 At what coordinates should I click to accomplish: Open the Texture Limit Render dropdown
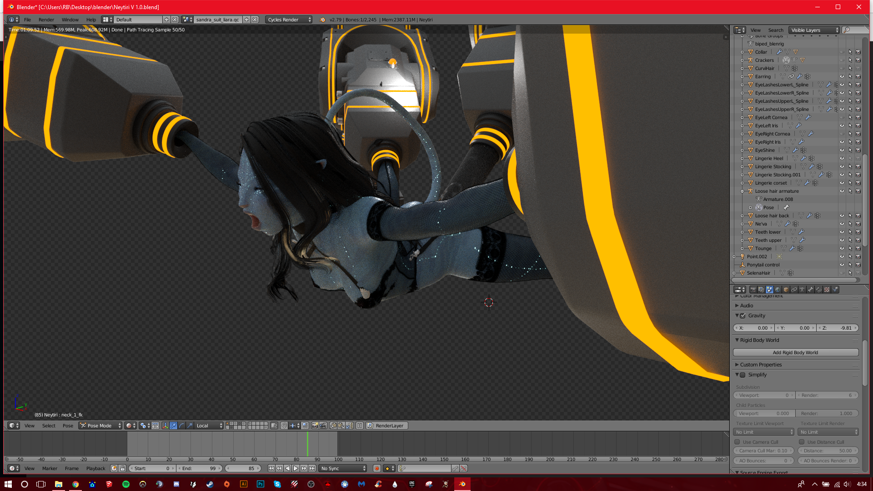tap(828, 432)
